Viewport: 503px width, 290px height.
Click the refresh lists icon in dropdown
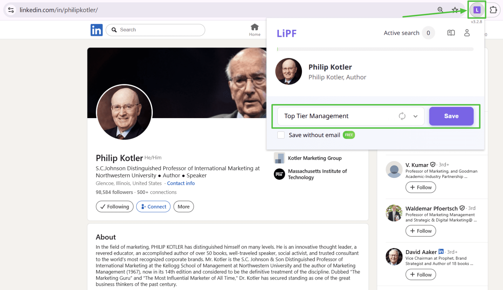[x=402, y=116]
